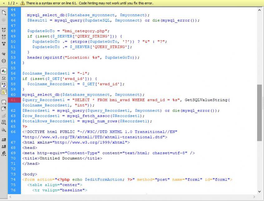
Task: Open the Move or Convert CSS menu
Action: [4, 130]
